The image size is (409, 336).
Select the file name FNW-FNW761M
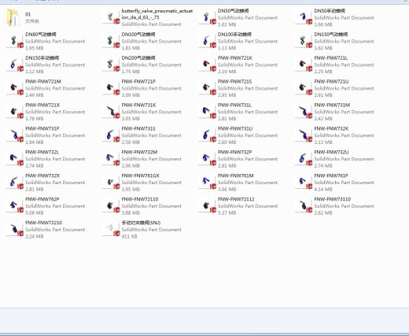(x=235, y=175)
